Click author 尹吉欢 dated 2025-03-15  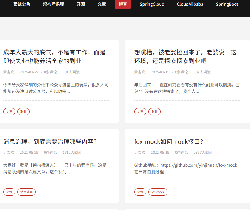pos(140,72)
